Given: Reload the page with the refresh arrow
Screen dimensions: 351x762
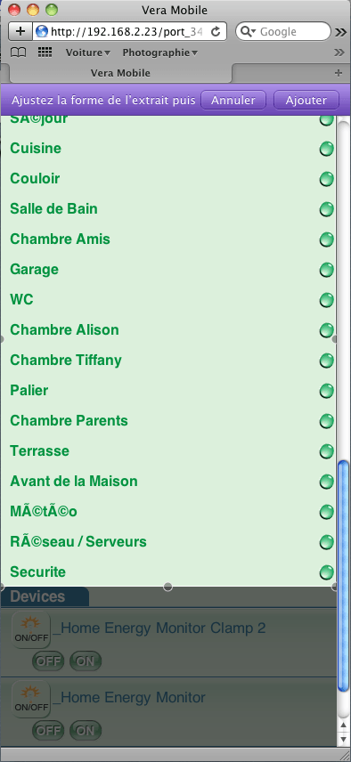Looking at the screenshot, I should click(216, 31).
